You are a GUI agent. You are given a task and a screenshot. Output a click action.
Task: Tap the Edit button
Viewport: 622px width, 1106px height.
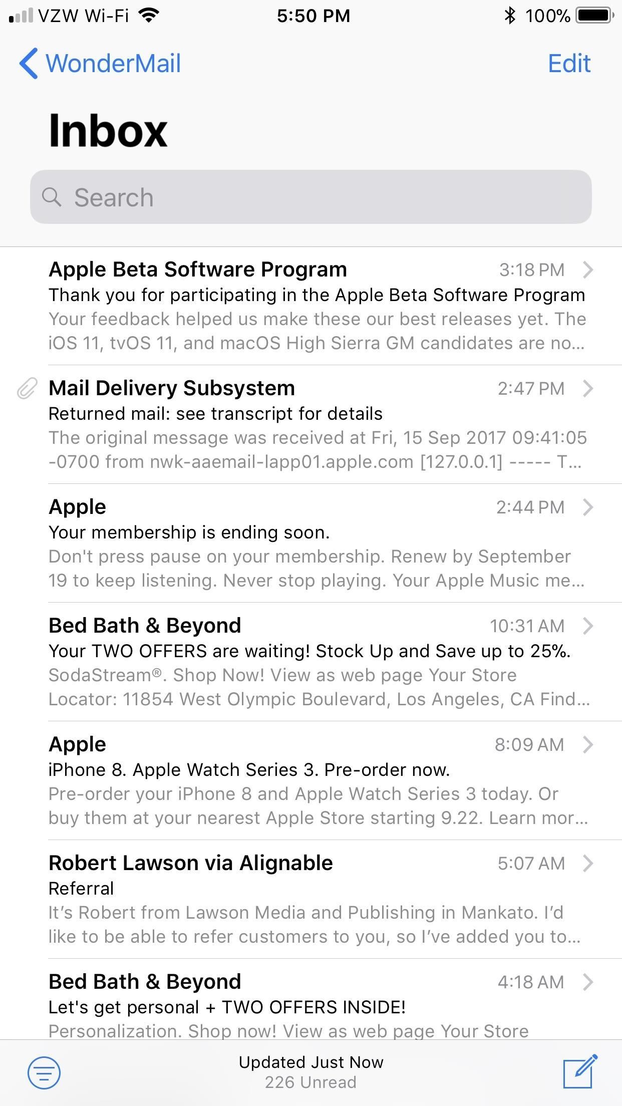[x=569, y=64]
